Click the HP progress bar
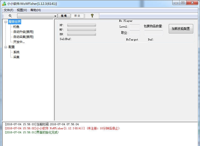This screenshot has width=200, height=146. click(x=82, y=25)
